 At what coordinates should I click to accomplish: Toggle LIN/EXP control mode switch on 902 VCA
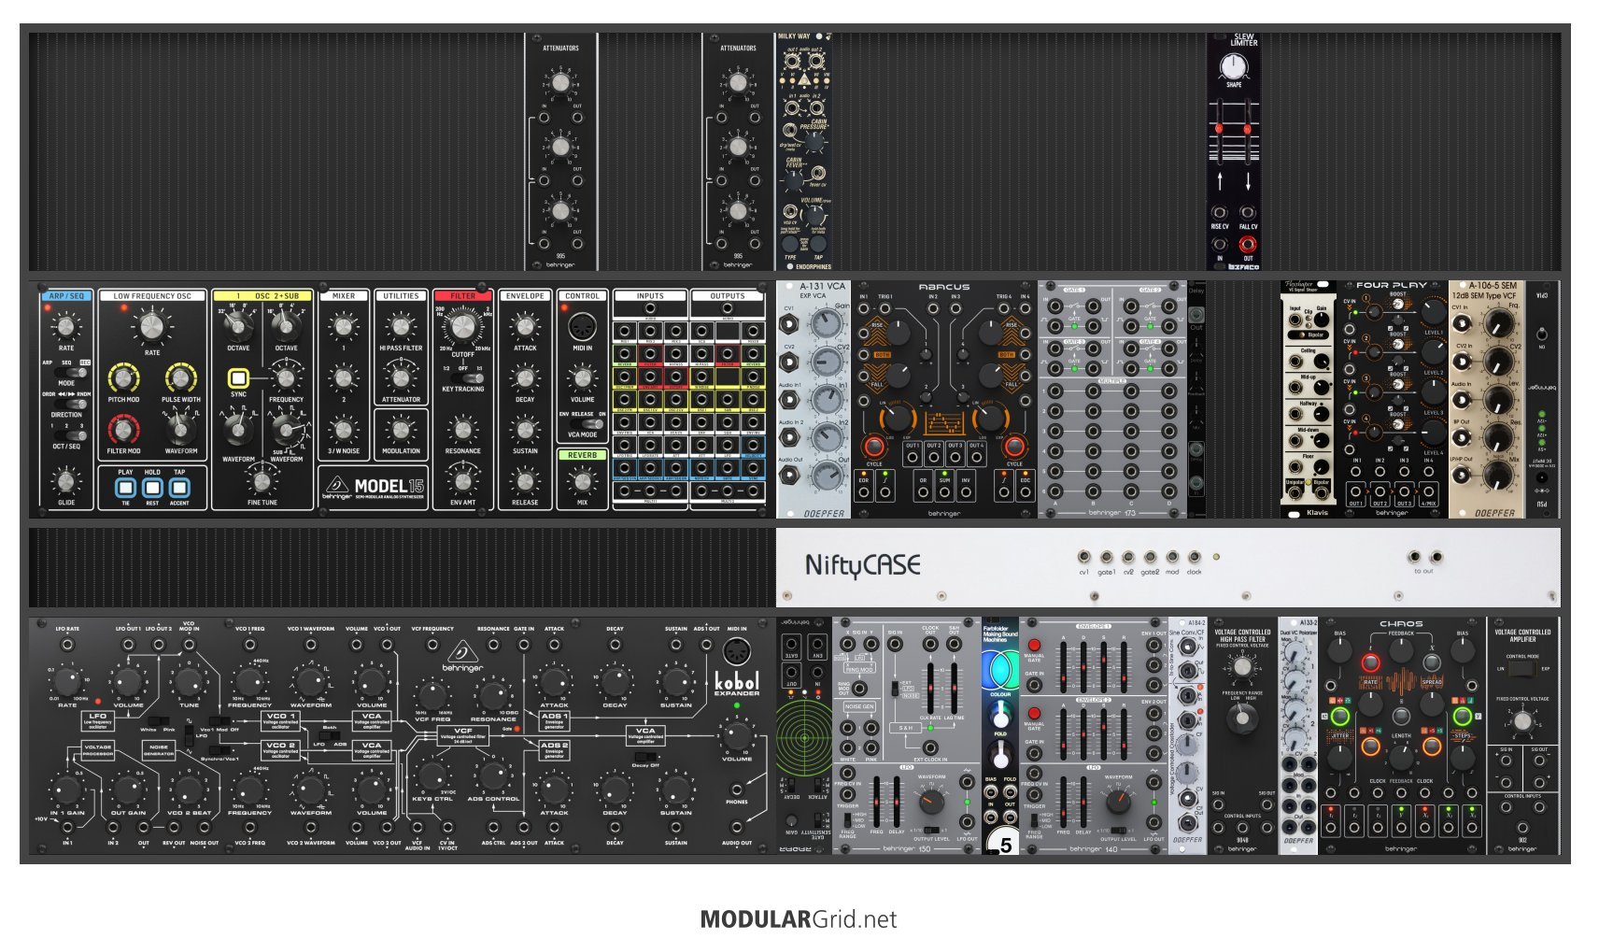1522,669
